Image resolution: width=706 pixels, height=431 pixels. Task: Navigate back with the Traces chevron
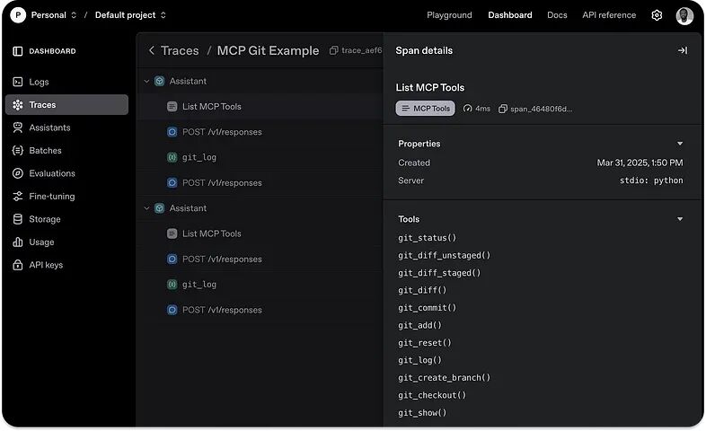pyautogui.click(x=152, y=50)
